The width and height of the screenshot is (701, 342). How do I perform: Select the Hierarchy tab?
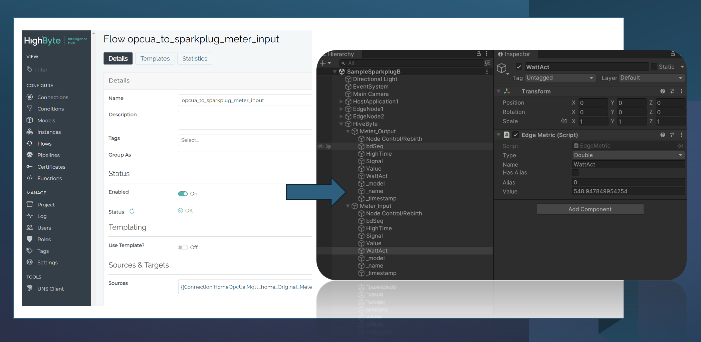coord(339,54)
